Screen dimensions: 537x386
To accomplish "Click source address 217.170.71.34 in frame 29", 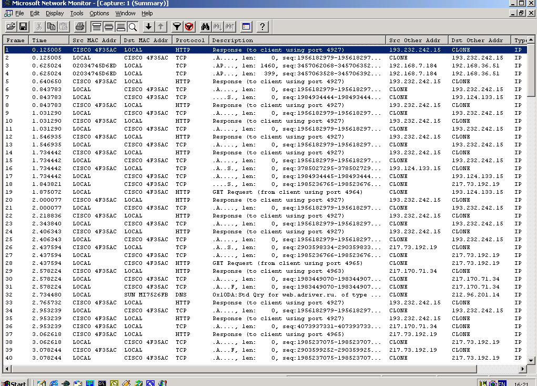I will [413, 271].
